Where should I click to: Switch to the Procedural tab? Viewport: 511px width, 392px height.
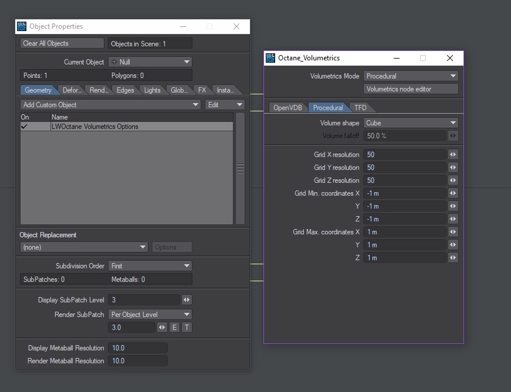328,108
